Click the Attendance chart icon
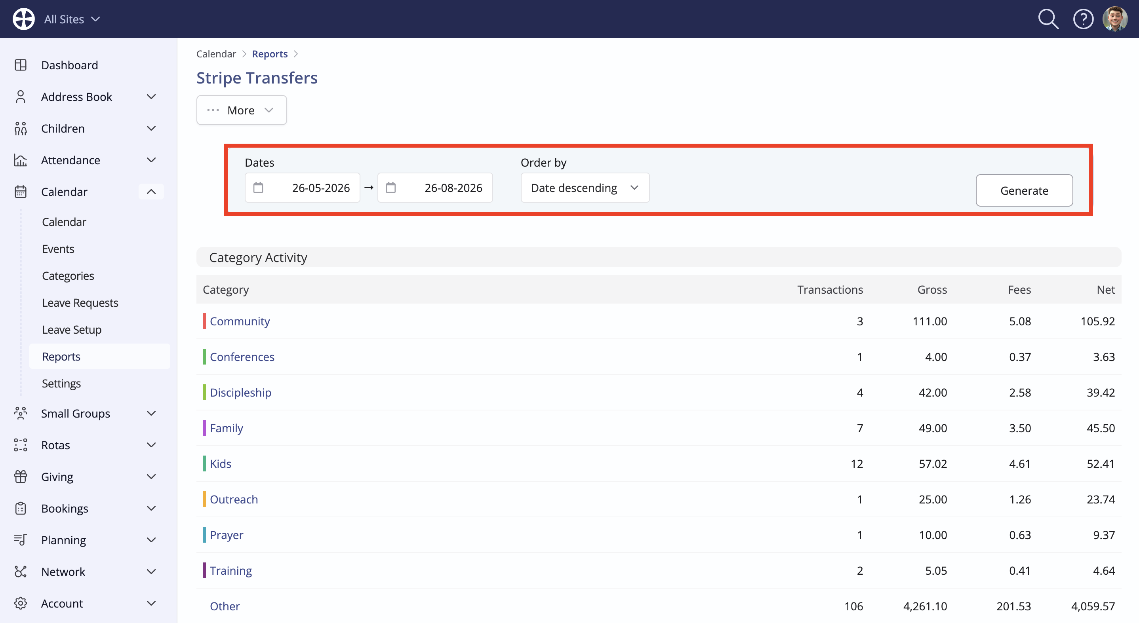Viewport: 1139px width, 623px height. 20,160
